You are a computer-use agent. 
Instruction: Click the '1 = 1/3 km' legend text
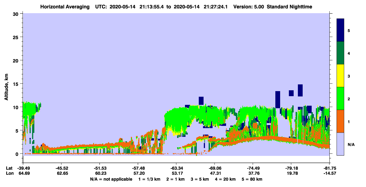(149, 179)
